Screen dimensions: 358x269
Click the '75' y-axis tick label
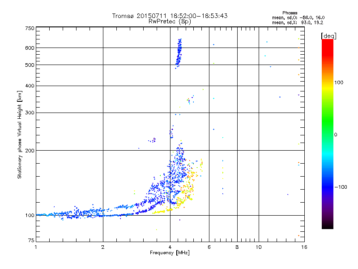(31, 240)
